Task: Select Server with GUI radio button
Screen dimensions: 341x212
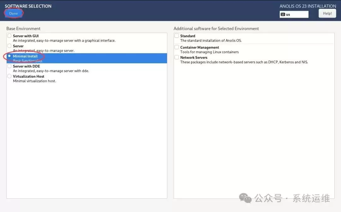Action: click(x=9, y=36)
